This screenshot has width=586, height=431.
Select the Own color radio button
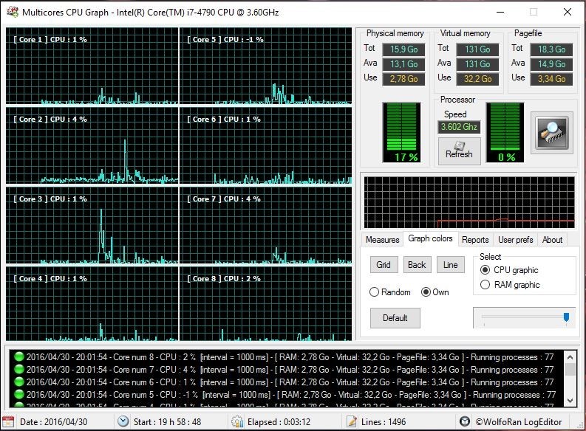pyautogui.click(x=426, y=292)
